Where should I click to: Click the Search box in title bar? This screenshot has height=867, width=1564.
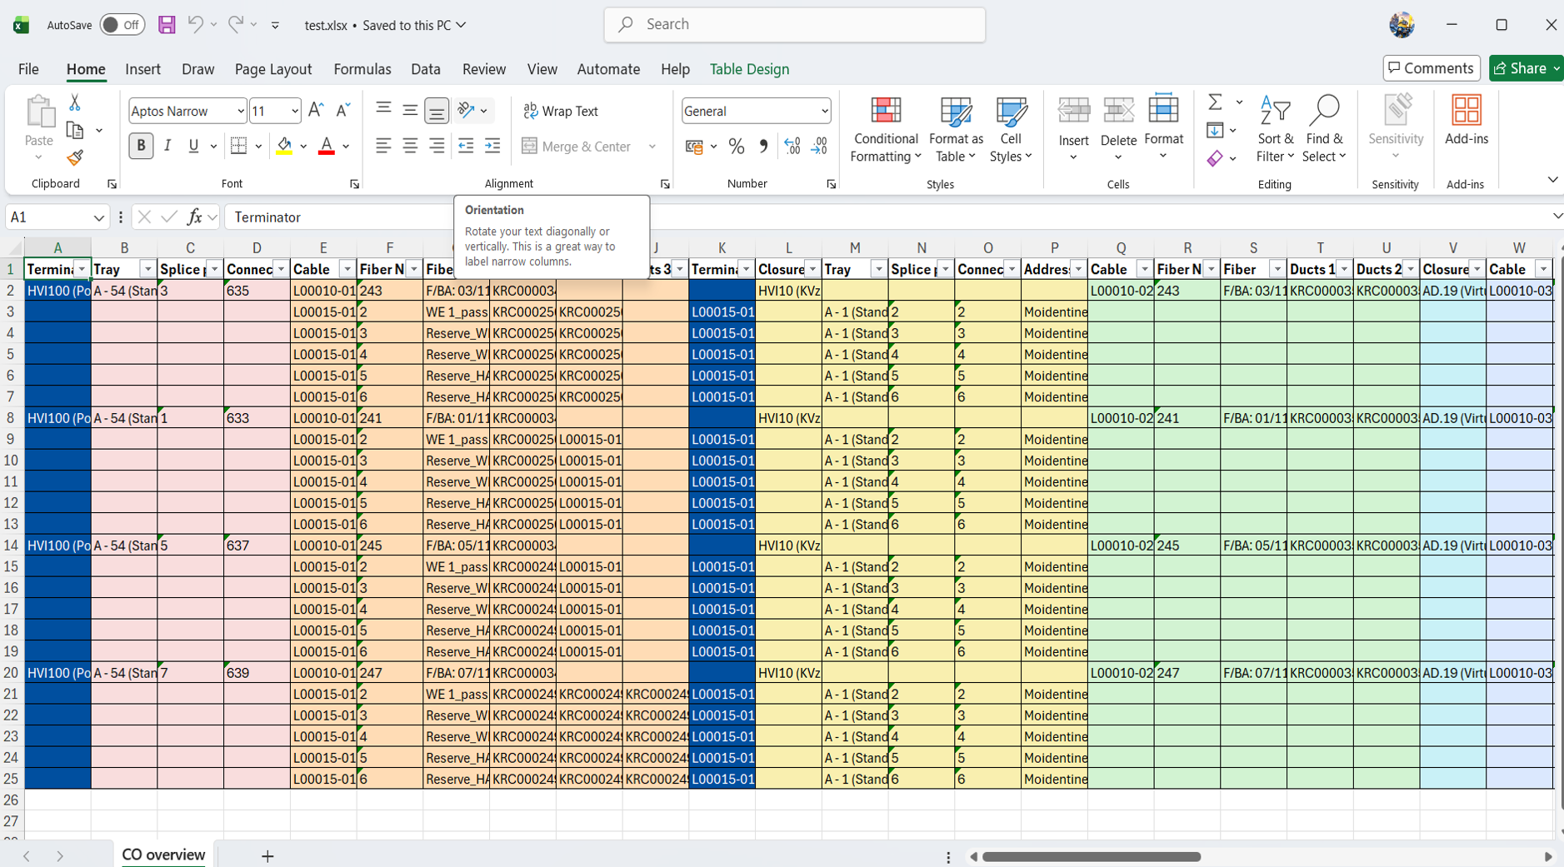(794, 24)
